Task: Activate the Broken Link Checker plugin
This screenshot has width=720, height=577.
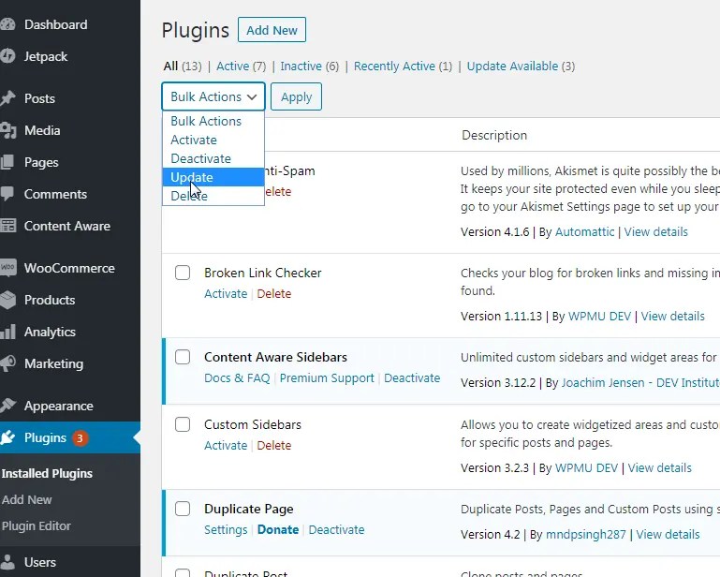Action: point(226,293)
